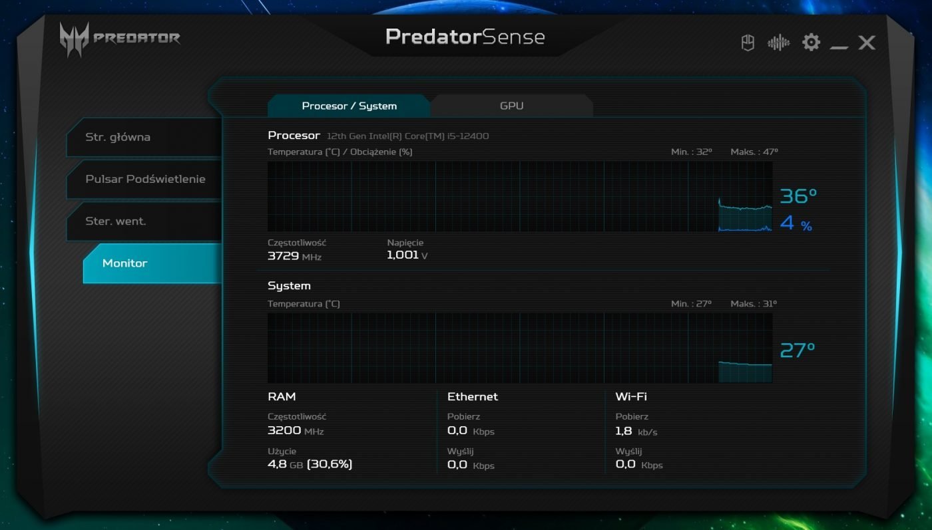Click the Procesor section heading

click(x=294, y=135)
